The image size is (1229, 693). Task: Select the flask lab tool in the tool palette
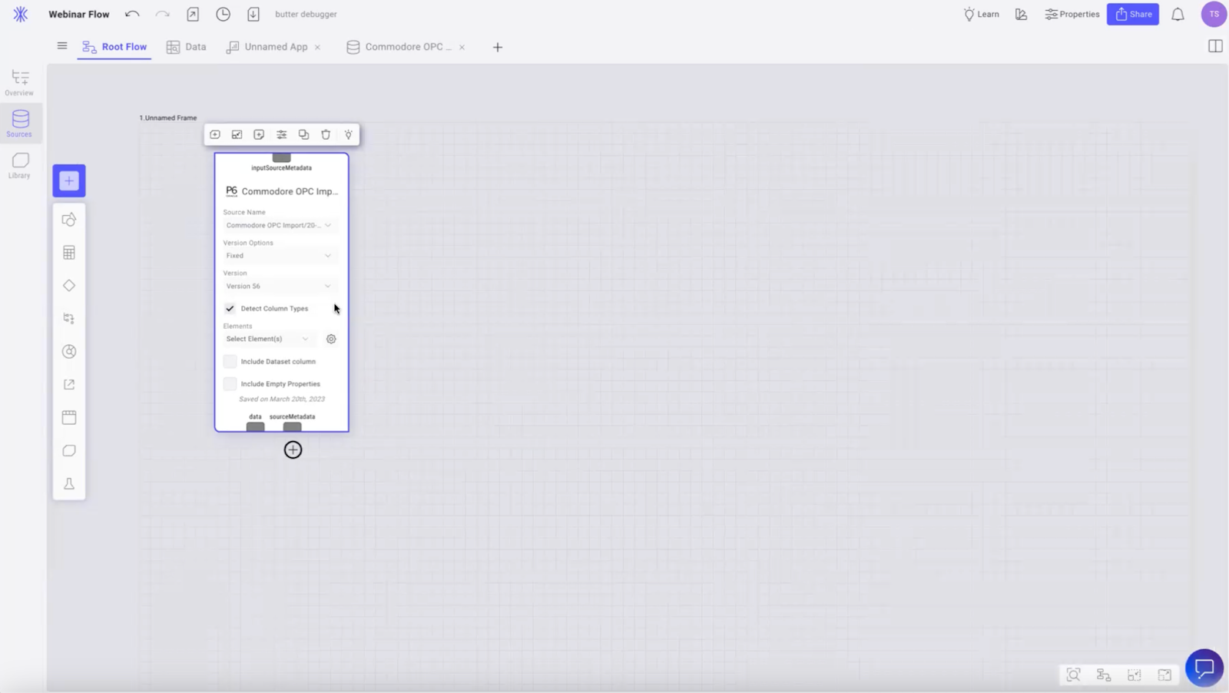[69, 483]
